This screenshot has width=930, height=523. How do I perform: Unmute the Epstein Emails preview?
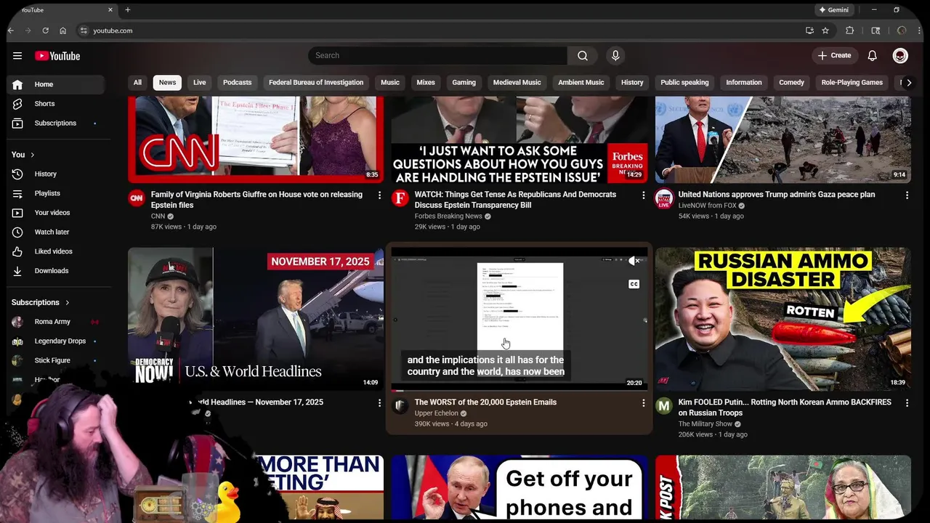634,261
